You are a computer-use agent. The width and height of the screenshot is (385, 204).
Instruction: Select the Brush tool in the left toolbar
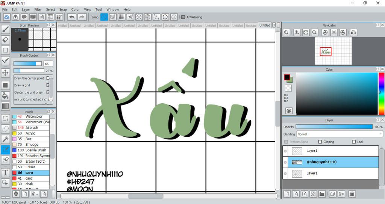(5, 29)
